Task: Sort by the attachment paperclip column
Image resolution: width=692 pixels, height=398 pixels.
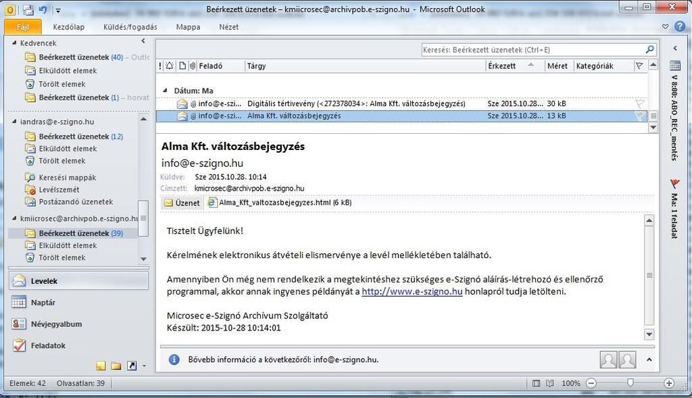Action: (193, 66)
